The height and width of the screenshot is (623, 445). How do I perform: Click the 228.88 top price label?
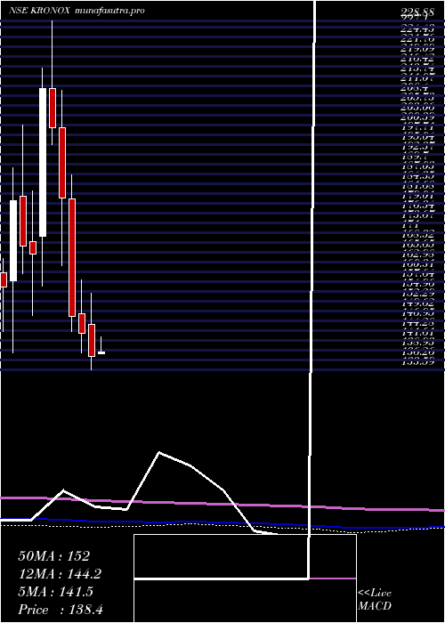pyautogui.click(x=416, y=12)
